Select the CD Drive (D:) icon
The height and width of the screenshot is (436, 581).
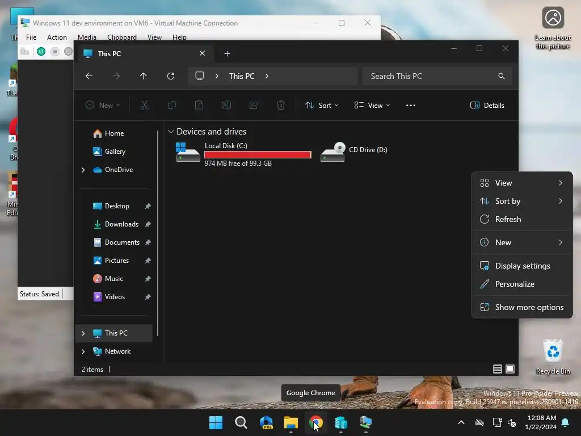coord(332,151)
